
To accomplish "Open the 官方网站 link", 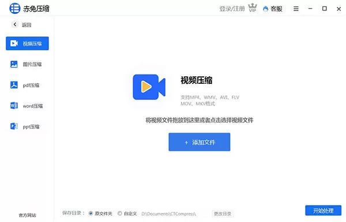I will pyautogui.click(x=27, y=215).
